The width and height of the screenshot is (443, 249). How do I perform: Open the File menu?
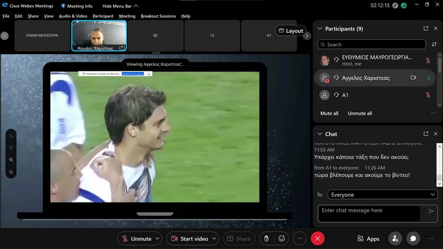[x=6, y=16]
